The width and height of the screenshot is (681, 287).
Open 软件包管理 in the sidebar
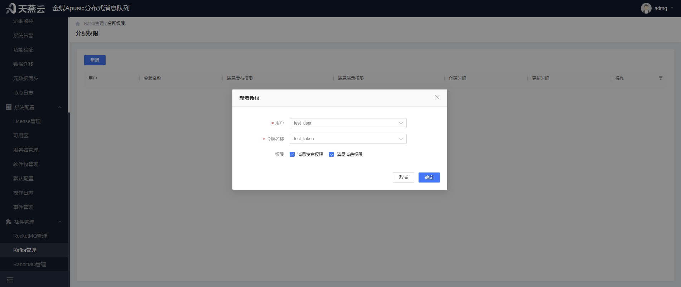pyautogui.click(x=26, y=164)
